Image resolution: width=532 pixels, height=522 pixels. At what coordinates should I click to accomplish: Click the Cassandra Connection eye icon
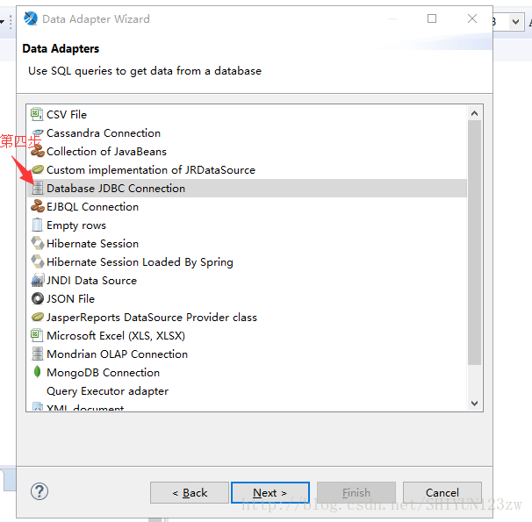point(38,132)
